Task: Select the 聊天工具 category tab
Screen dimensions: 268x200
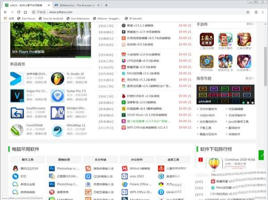Action: [28, 159]
